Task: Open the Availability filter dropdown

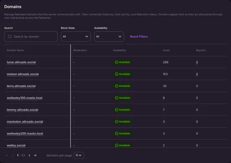Action: point(109,37)
